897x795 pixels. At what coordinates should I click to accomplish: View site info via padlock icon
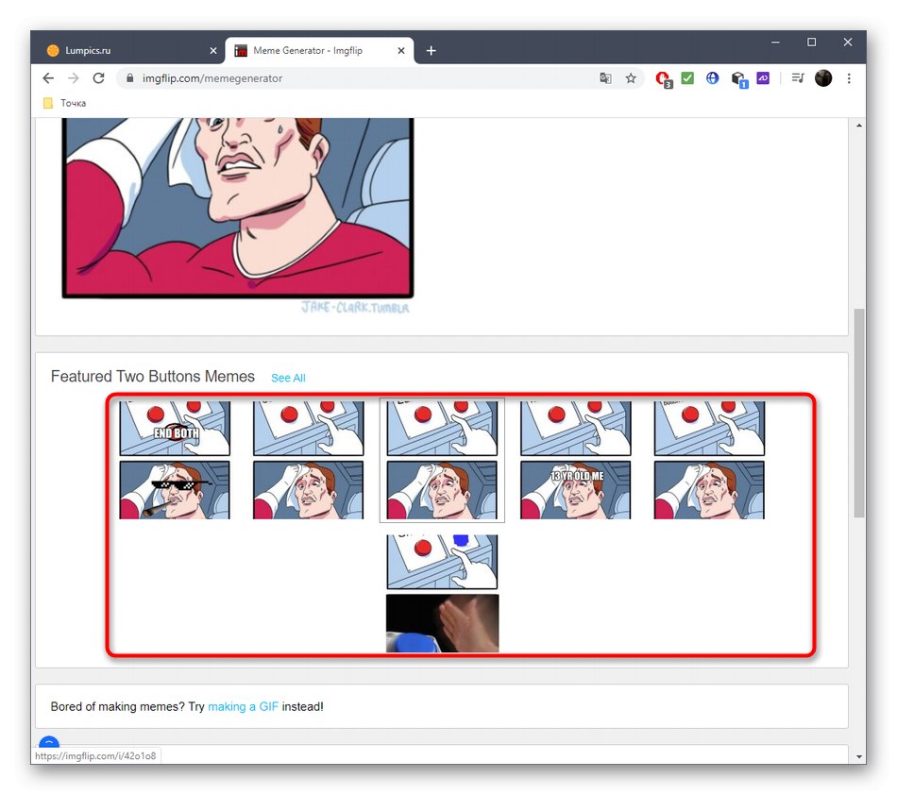tap(130, 78)
